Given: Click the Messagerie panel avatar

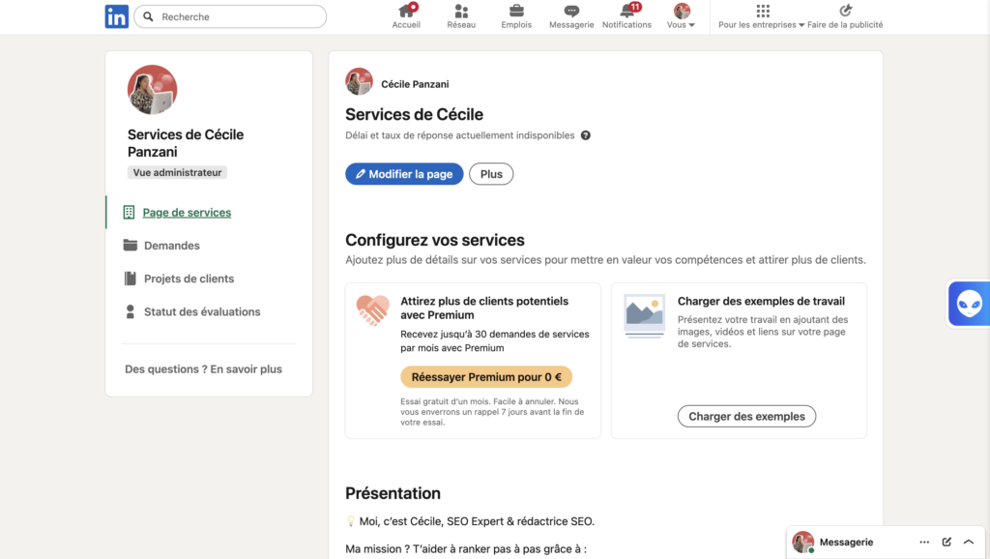Looking at the screenshot, I should pos(803,542).
